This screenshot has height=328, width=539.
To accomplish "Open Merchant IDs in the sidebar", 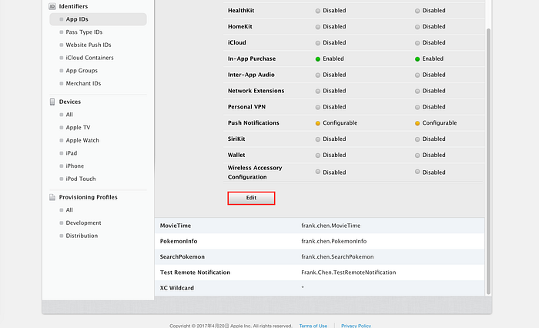I will pos(83,84).
